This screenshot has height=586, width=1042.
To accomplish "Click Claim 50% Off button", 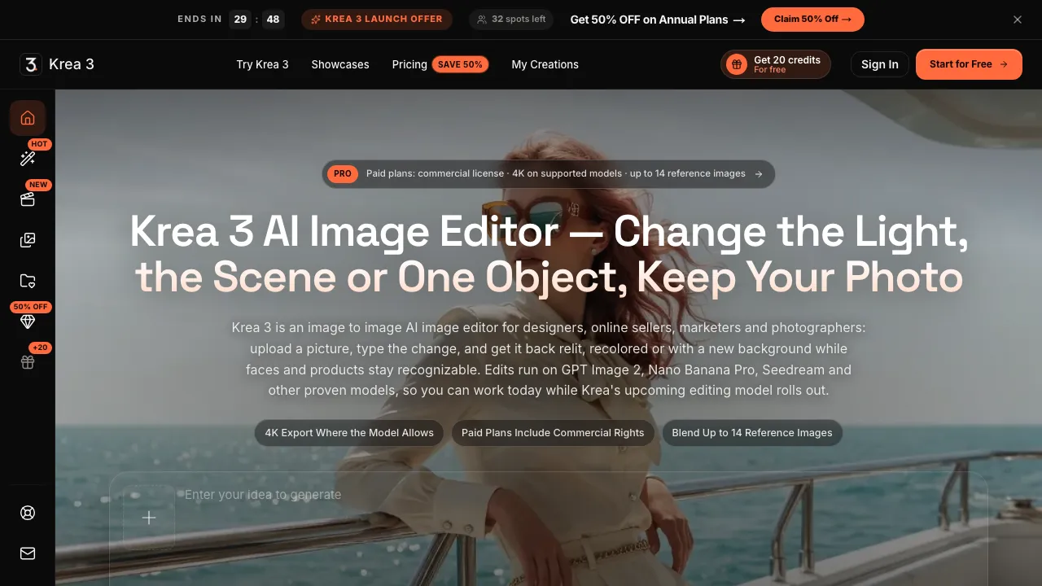I will [x=812, y=20].
